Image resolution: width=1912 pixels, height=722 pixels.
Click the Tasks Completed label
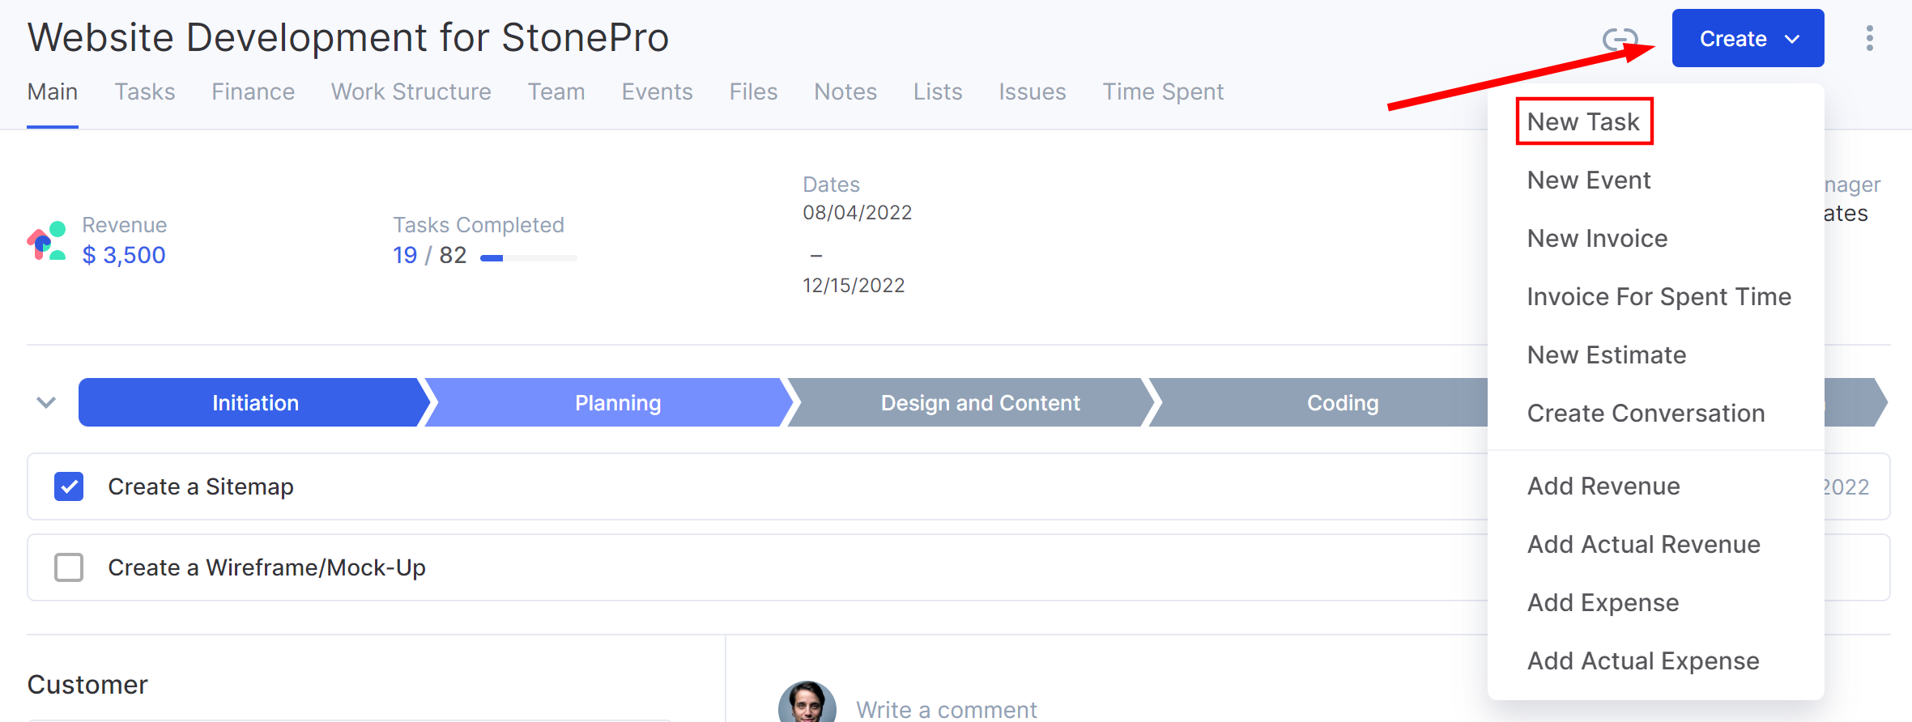479,224
